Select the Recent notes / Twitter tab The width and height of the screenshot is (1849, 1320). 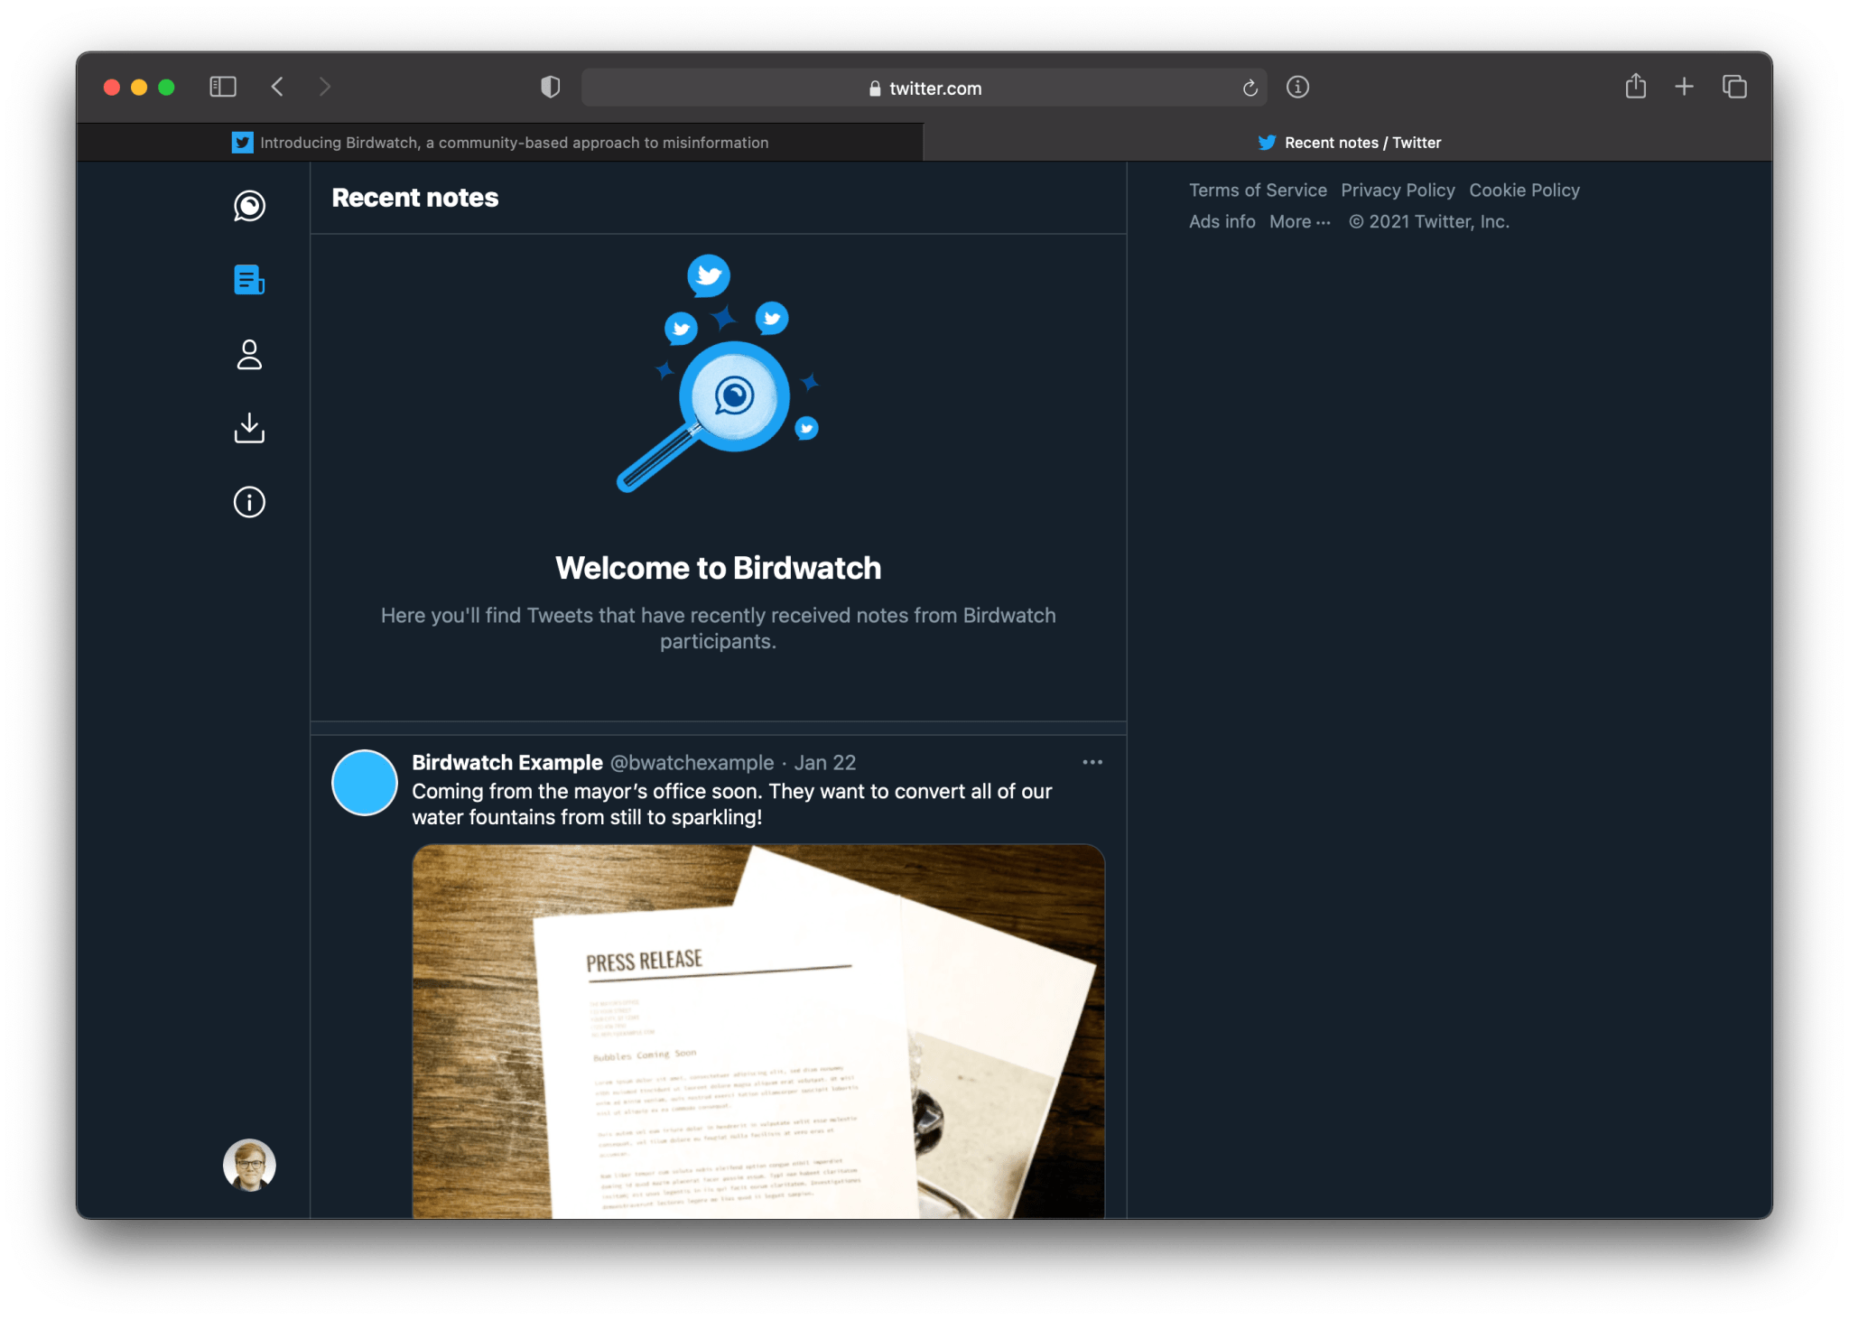click(1349, 143)
